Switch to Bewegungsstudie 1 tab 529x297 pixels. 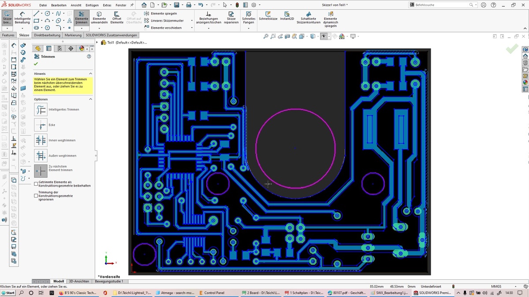(109, 281)
